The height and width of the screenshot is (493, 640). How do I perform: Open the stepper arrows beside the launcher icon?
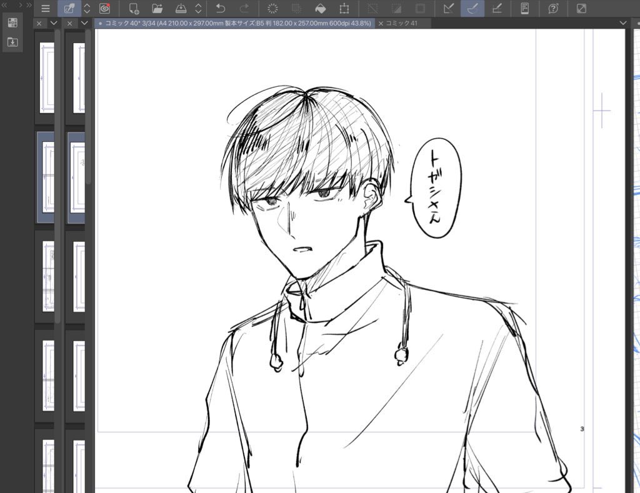pyautogui.click(x=87, y=9)
